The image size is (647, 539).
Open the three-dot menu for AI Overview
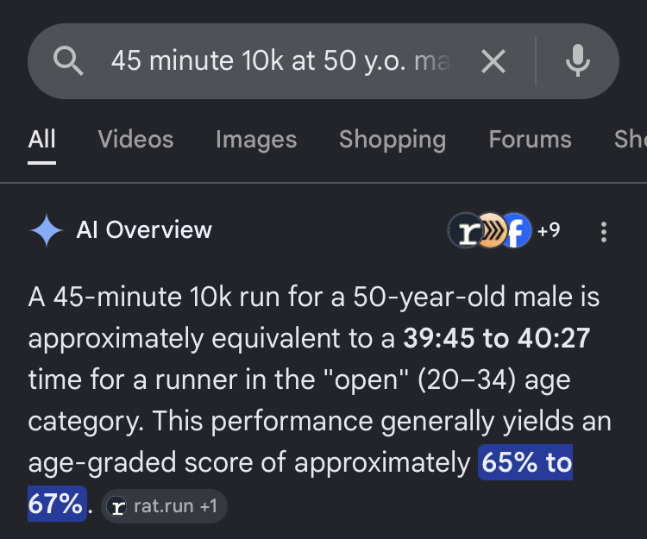[603, 232]
